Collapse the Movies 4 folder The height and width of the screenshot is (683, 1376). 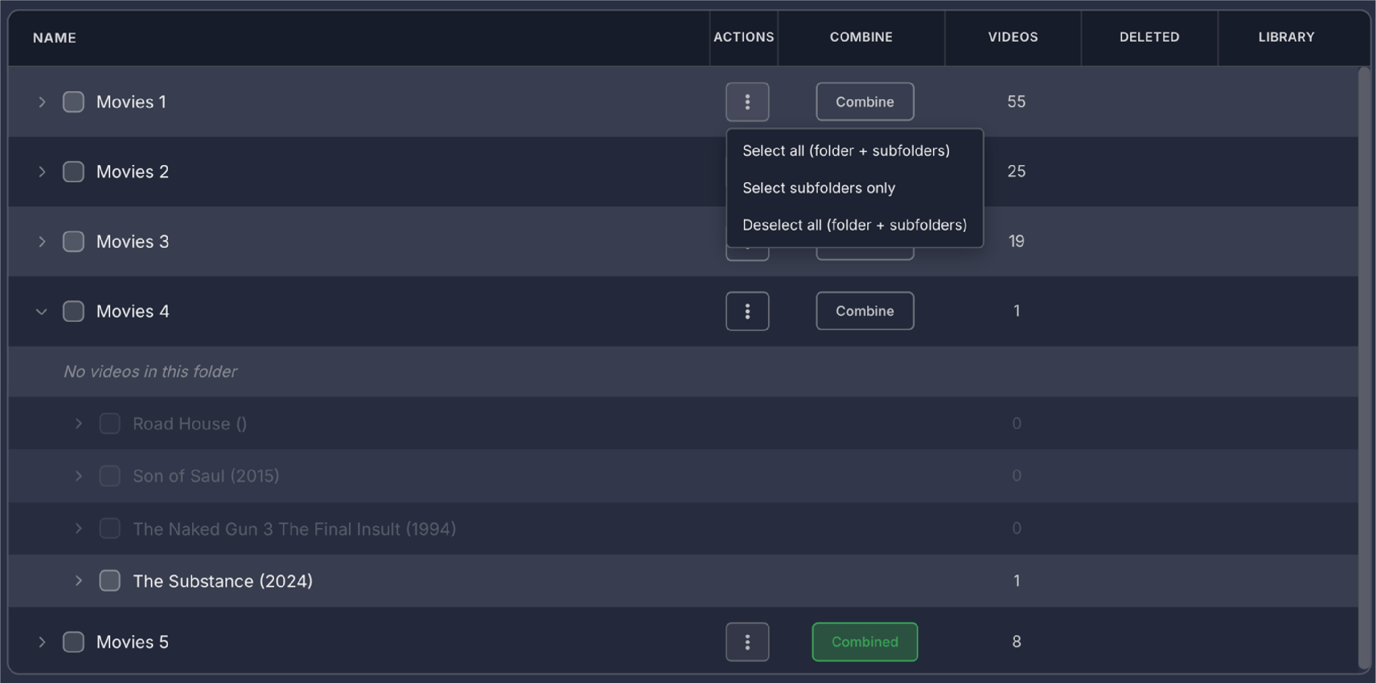42,311
